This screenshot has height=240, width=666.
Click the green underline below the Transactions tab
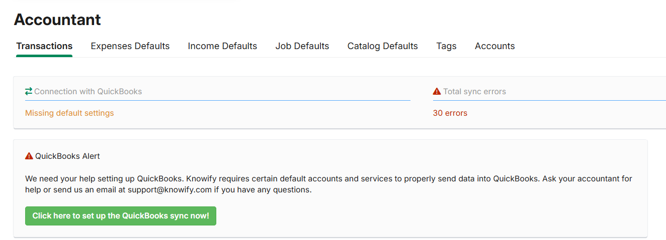coord(44,56)
